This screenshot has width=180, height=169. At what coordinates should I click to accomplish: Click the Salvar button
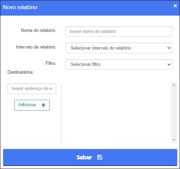tap(90, 157)
